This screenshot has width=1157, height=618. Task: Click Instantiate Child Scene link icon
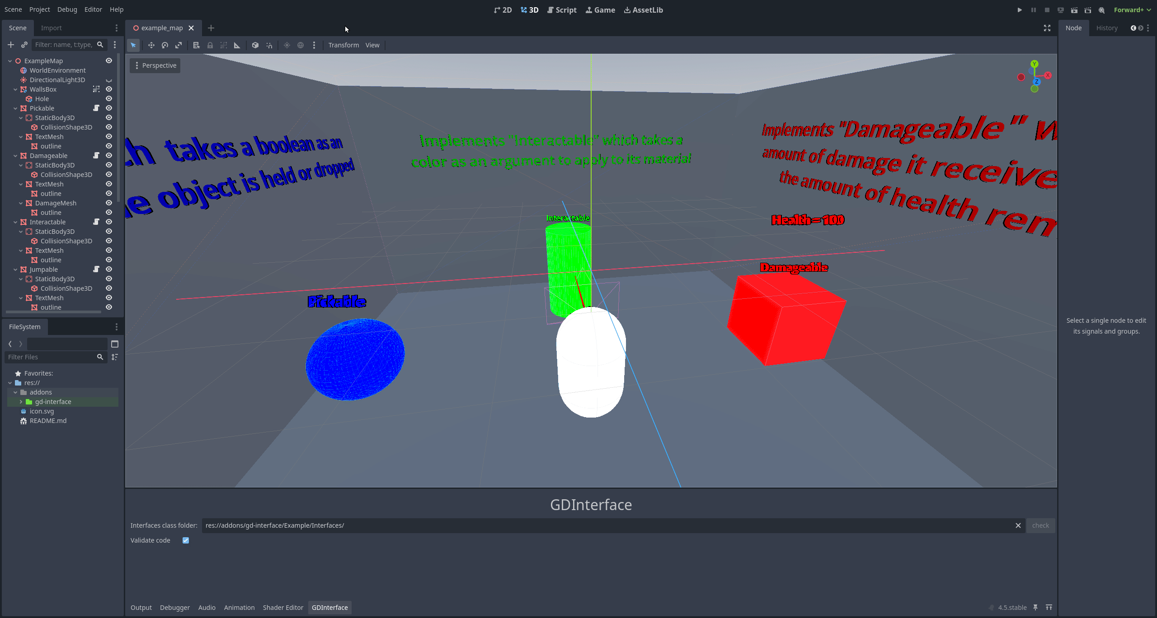tap(24, 45)
